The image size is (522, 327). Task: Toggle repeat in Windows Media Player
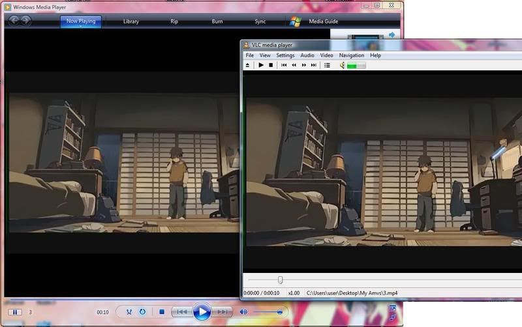(x=142, y=312)
